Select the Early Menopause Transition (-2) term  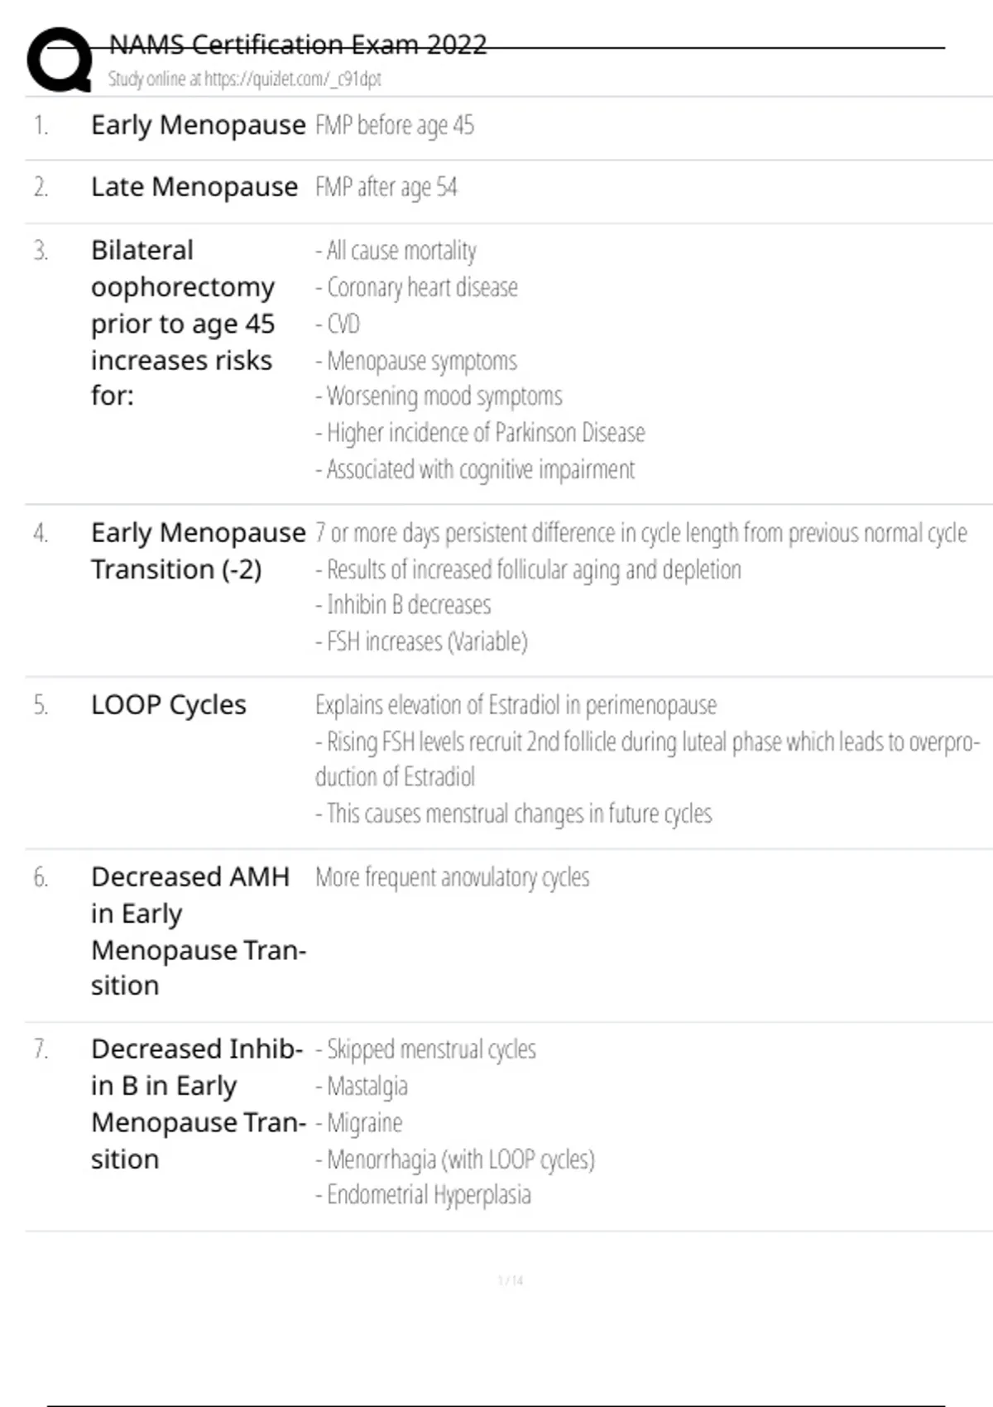(198, 551)
